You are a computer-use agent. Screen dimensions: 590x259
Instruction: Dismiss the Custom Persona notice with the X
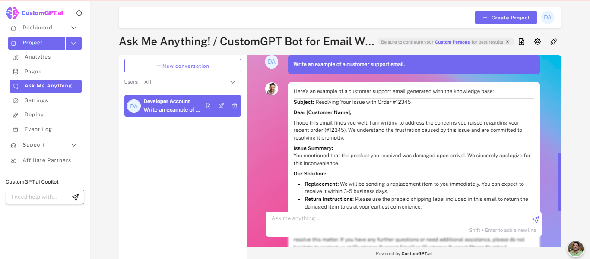click(508, 42)
